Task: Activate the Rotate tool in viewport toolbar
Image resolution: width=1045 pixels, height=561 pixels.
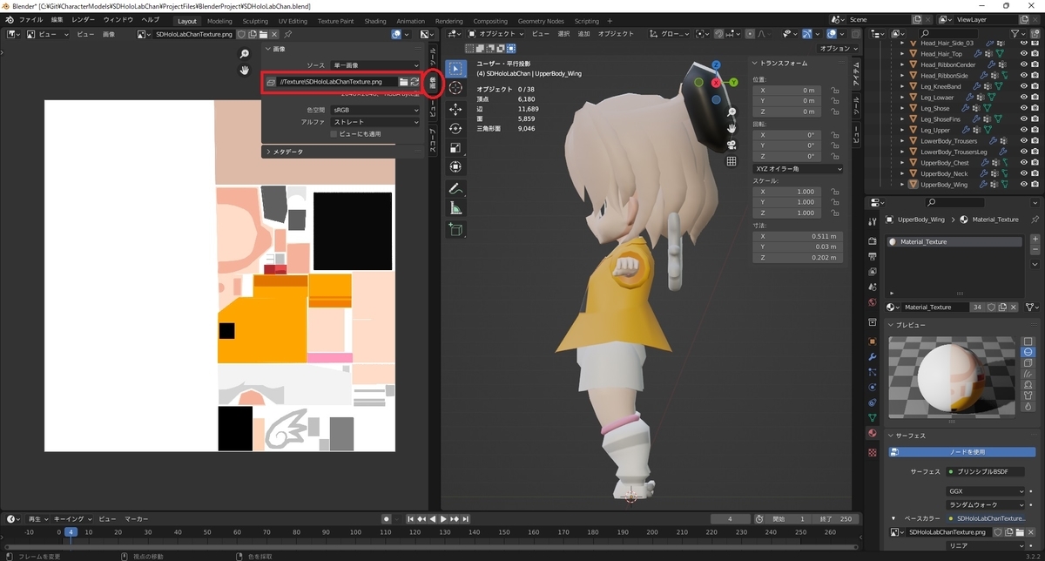Action: click(x=455, y=128)
